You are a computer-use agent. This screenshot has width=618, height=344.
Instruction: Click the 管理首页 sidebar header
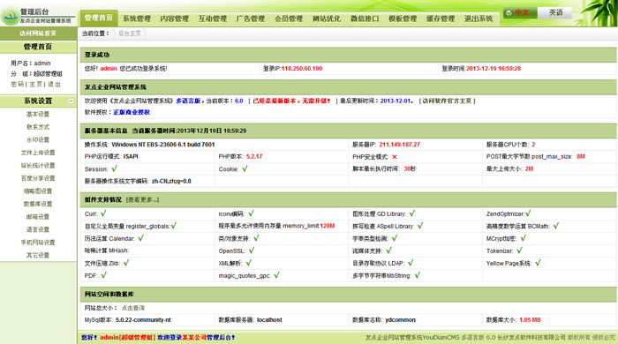(x=38, y=47)
